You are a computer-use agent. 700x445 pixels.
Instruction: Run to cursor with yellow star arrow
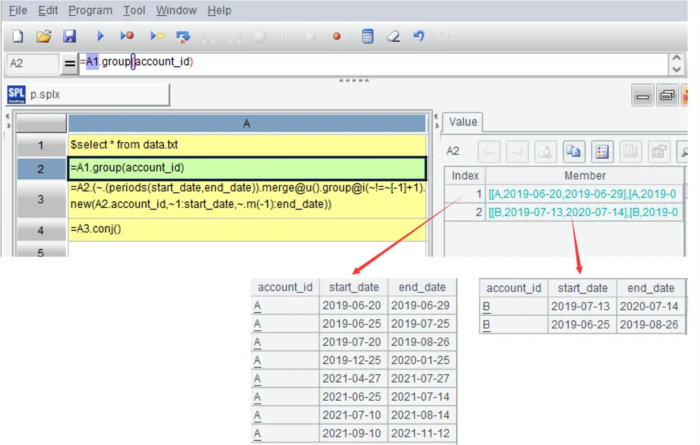tap(157, 36)
